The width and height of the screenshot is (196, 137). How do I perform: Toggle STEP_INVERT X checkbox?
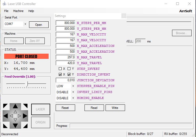click(60, 68)
